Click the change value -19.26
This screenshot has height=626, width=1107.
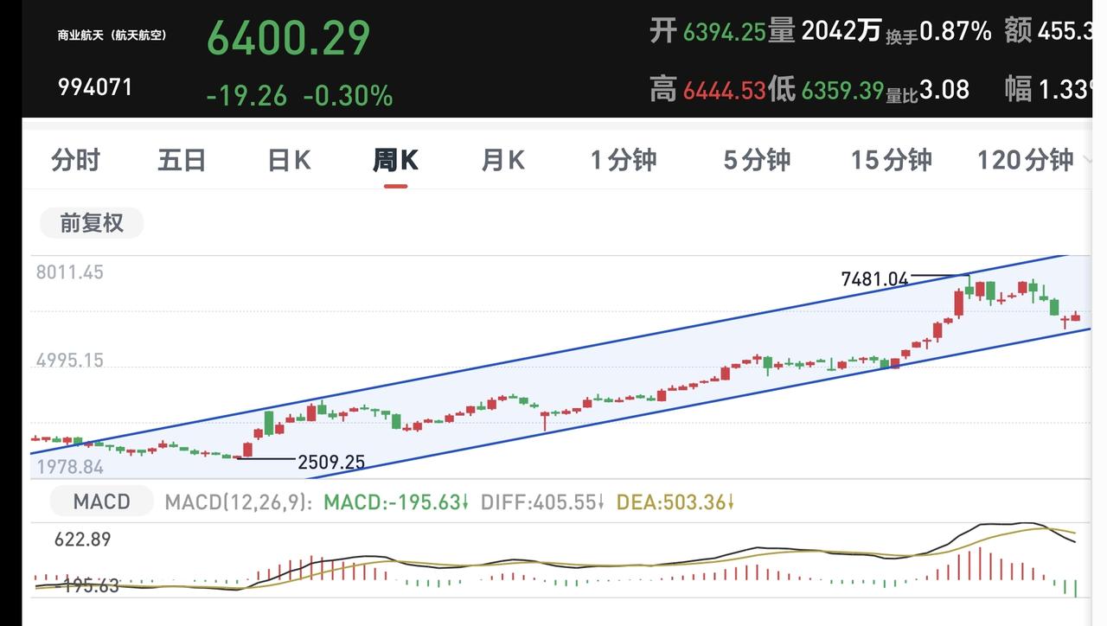coord(246,95)
